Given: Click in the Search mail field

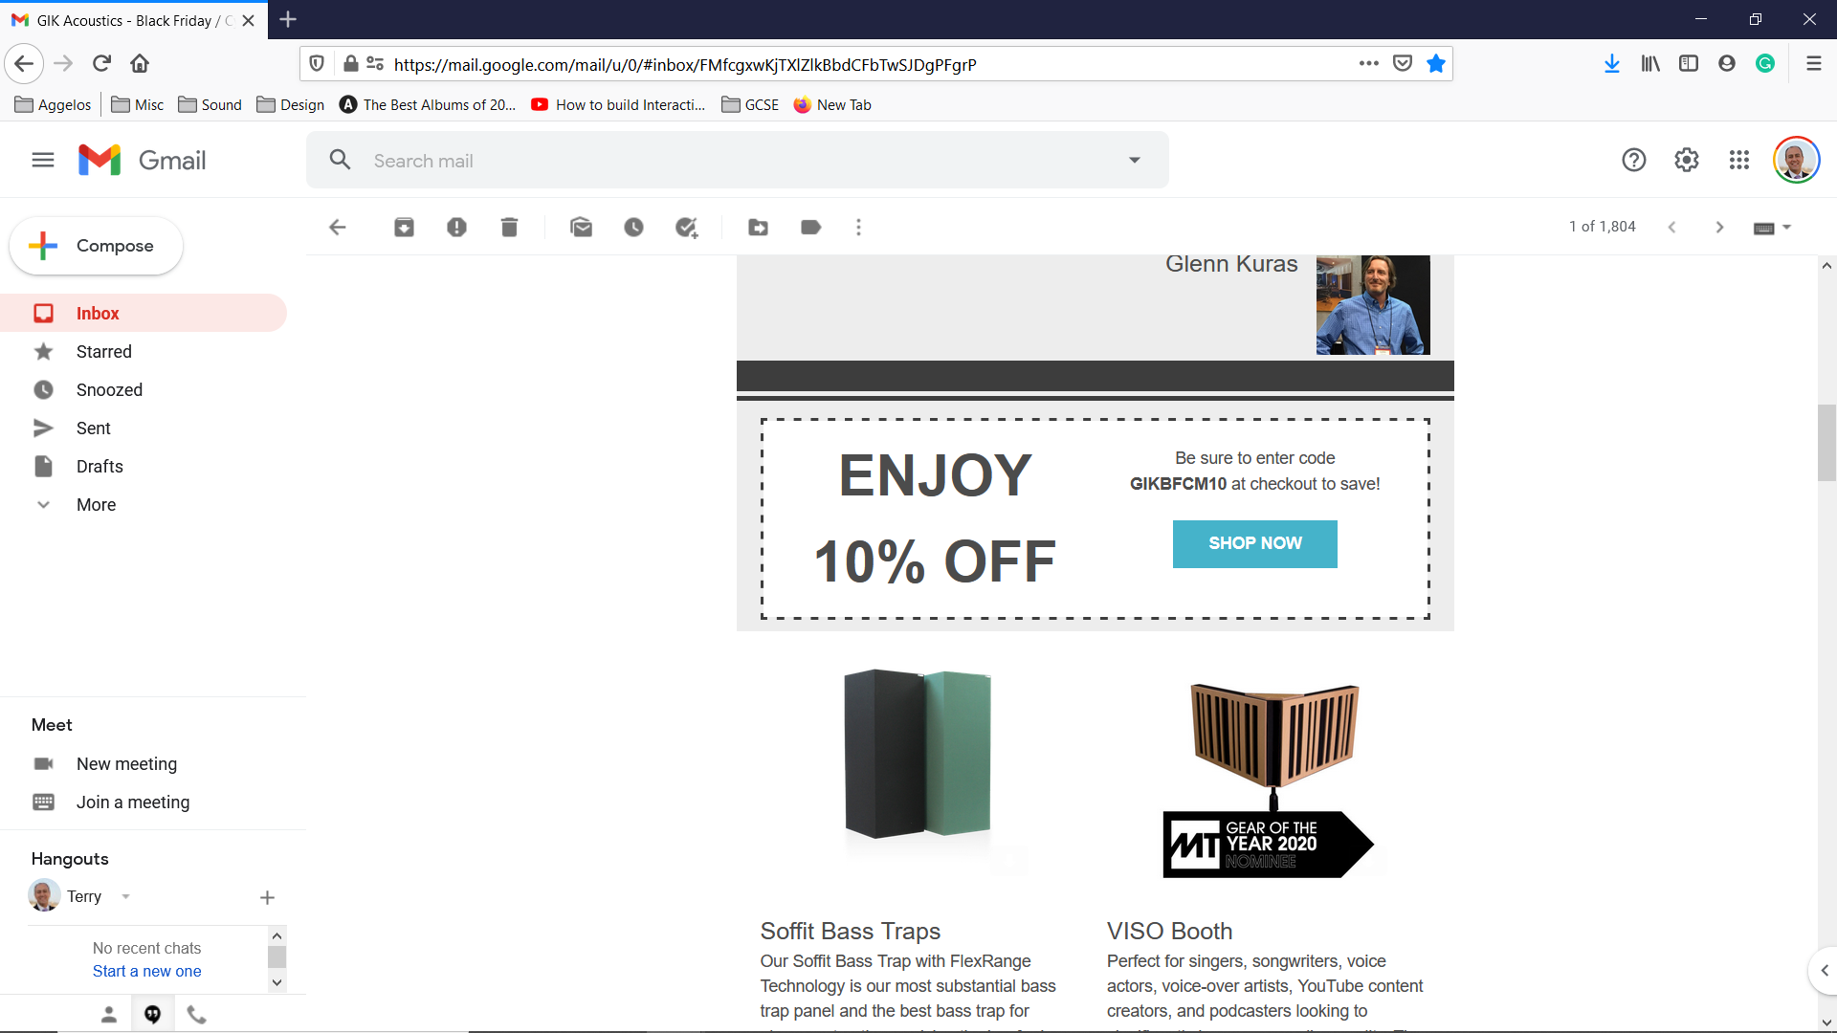Looking at the screenshot, I should 737,160.
